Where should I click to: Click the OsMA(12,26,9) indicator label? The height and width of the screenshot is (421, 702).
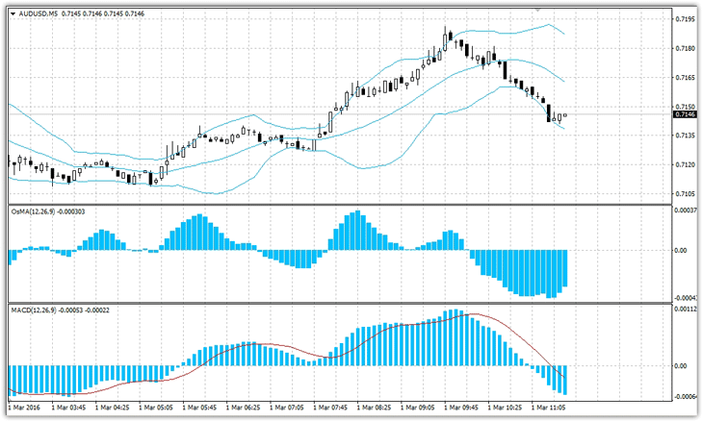38,210
